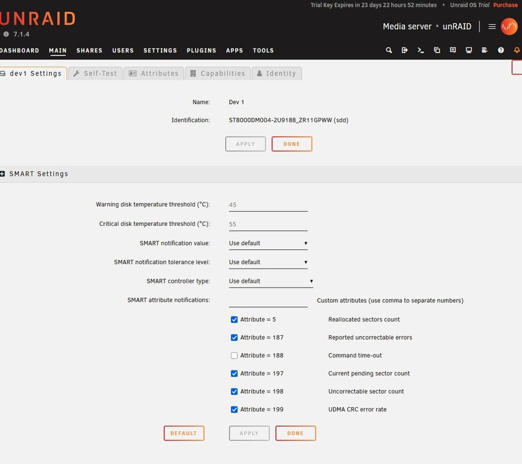Click the help question-mark icon

[x=501, y=50]
